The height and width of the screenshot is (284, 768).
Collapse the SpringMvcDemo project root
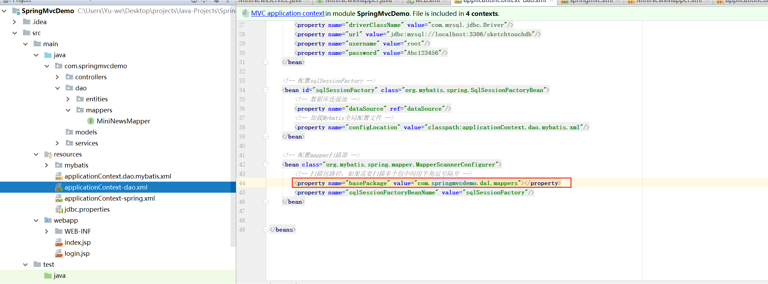(4, 11)
